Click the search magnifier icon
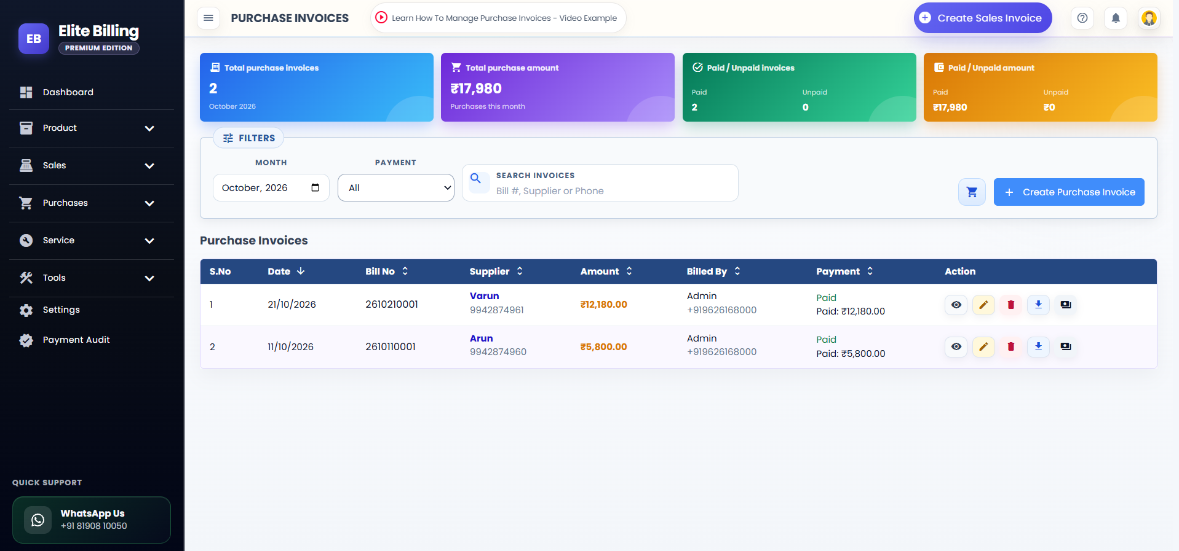The height and width of the screenshot is (551, 1179). coord(475,179)
